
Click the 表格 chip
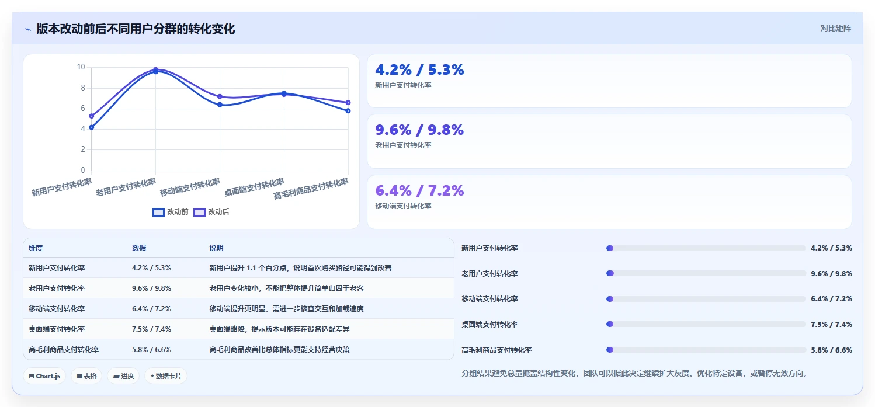tap(86, 376)
